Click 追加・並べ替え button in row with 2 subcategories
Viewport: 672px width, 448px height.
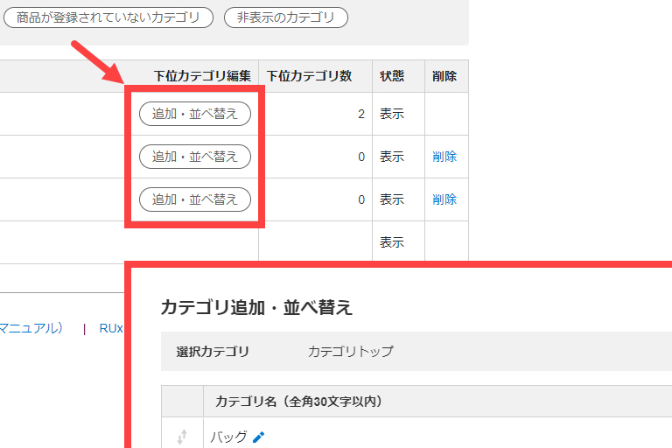click(195, 114)
